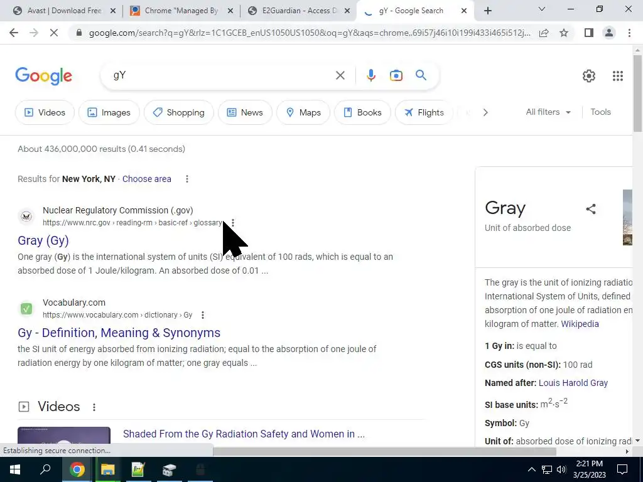
Task: Filter results by News
Action: 245,112
